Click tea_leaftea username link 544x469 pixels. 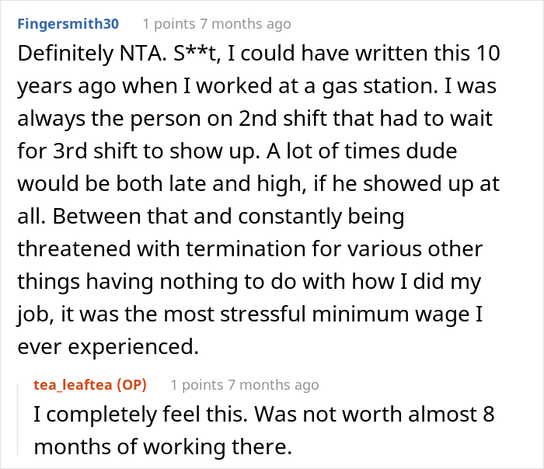[x=71, y=384]
